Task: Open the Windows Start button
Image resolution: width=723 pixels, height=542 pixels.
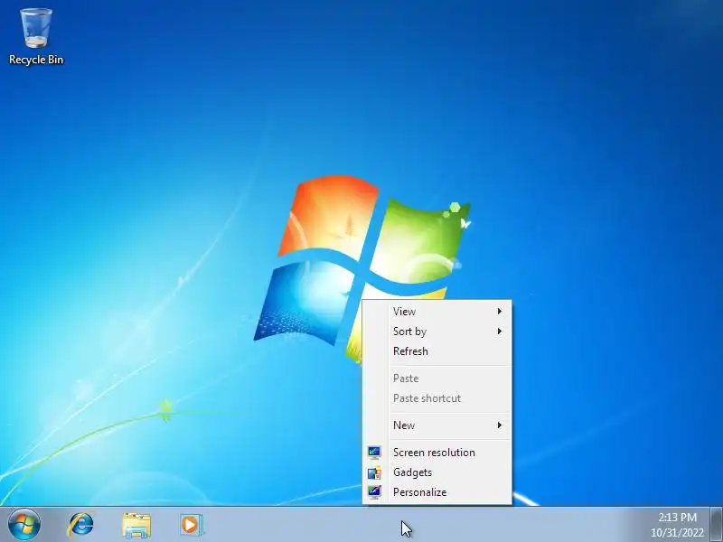Action: pos(24,525)
